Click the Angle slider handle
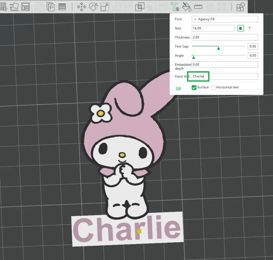This screenshot has height=260, width=273. (x=193, y=57)
